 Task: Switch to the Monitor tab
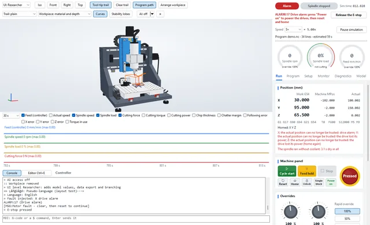click(324, 76)
